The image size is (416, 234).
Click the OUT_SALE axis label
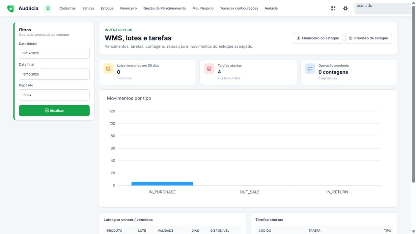[250, 192]
